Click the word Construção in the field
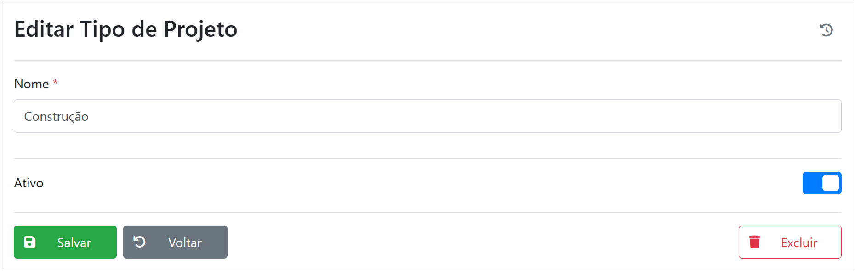Screen dimensions: 855x271 click(x=56, y=117)
